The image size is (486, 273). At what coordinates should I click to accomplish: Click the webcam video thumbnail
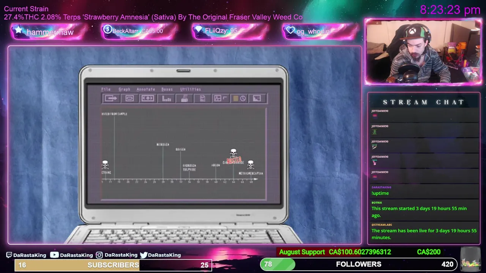tap(423, 52)
